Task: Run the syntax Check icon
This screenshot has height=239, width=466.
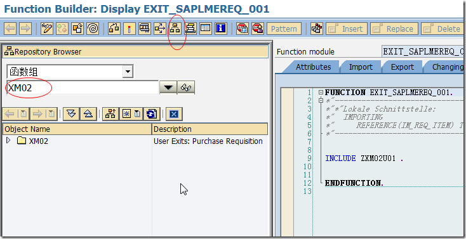Action: click(x=114, y=29)
